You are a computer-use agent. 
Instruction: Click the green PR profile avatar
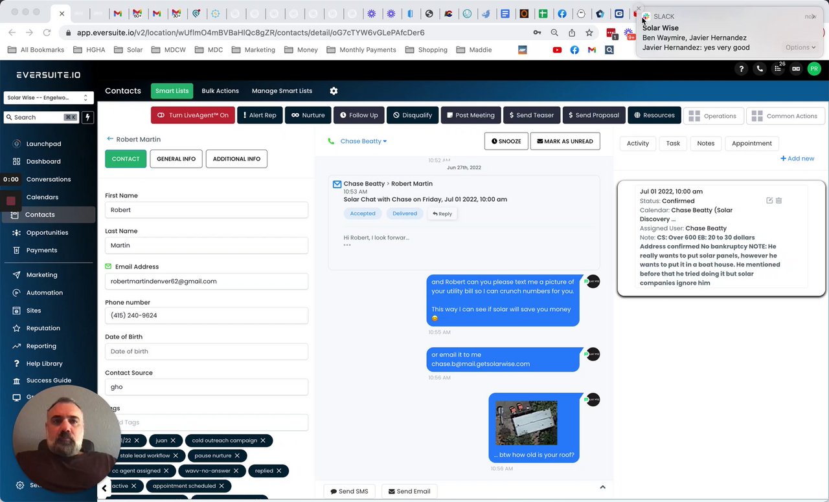(814, 69)
